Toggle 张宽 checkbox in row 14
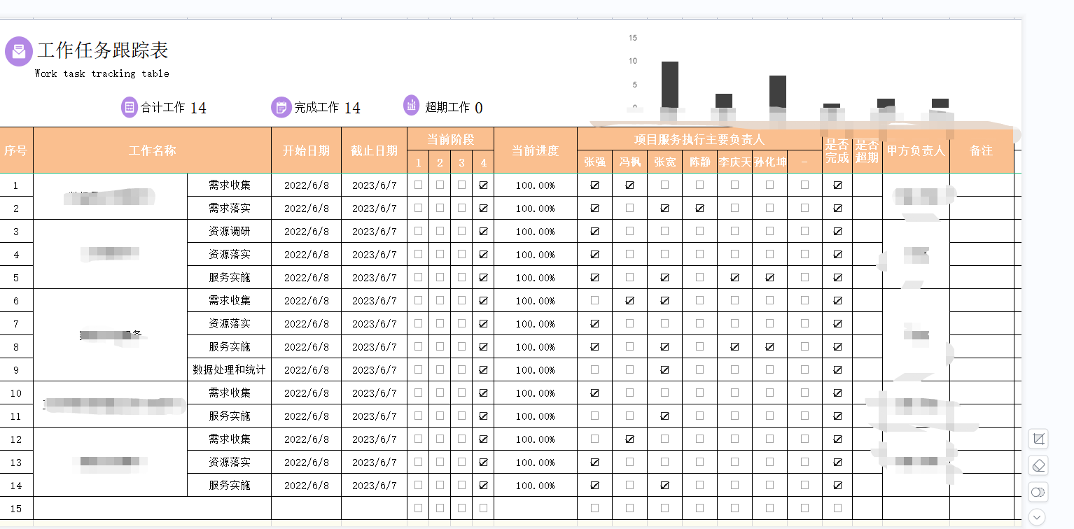This screenshot has height=529, width=1074. (664, 486)
